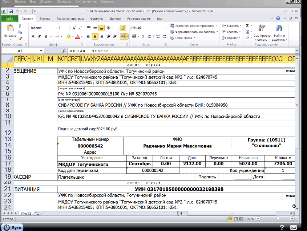307x231 pixels.
Task: Apply bold formatting with Ж button
Action: click(33, 36)
